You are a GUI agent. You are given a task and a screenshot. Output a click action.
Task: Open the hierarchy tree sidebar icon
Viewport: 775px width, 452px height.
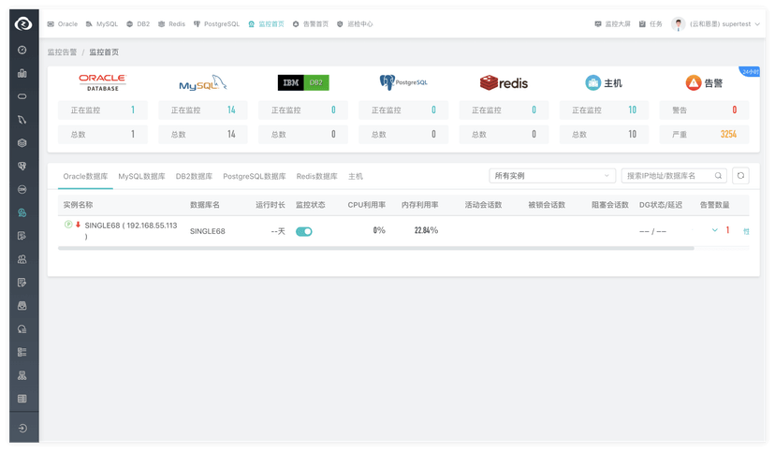coord(22,375)
